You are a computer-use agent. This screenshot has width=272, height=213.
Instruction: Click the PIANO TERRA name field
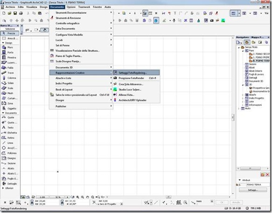click(258, 185)
